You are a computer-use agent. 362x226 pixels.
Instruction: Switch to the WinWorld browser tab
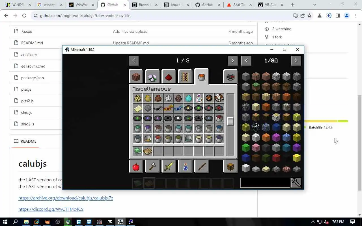(81, 5)
